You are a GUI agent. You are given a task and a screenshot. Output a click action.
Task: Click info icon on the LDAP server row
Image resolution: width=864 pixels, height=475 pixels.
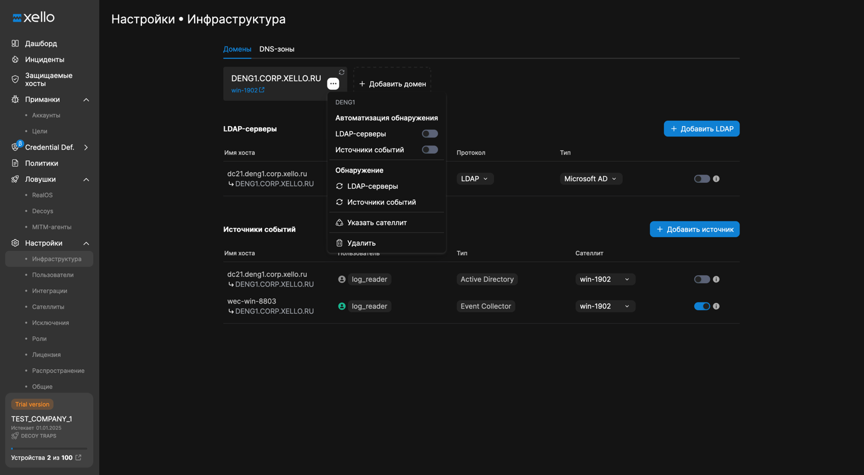click(716, 179)
